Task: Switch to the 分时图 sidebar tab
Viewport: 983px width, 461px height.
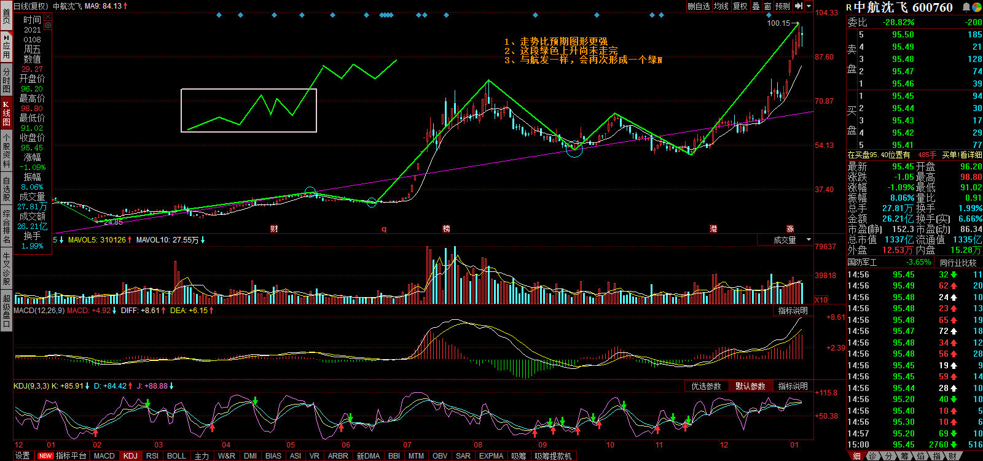Action: click(6, 80)
